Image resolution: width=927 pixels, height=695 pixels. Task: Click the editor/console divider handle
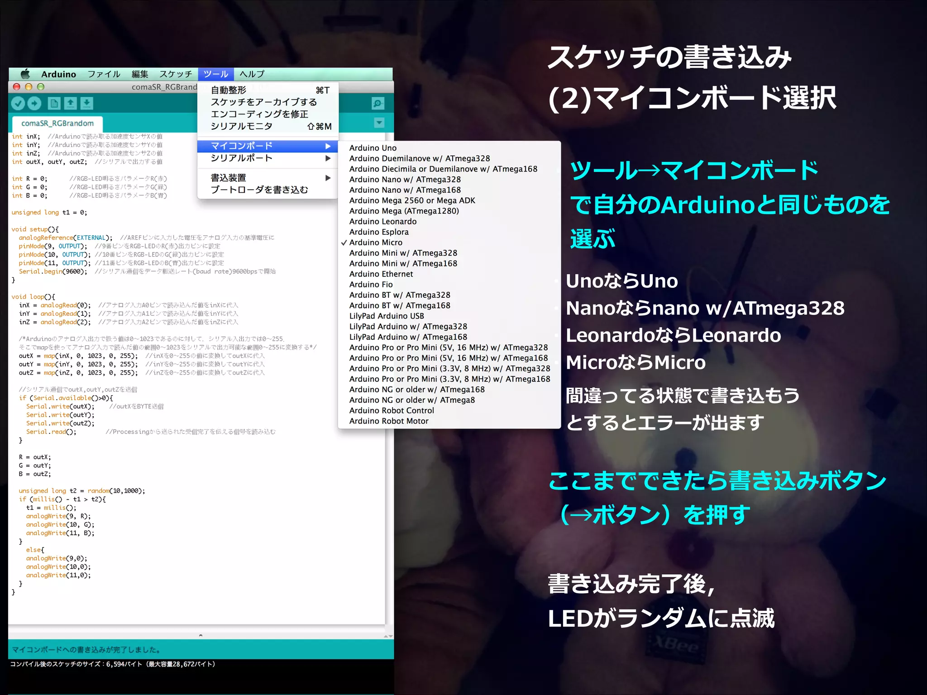[201, 636]
